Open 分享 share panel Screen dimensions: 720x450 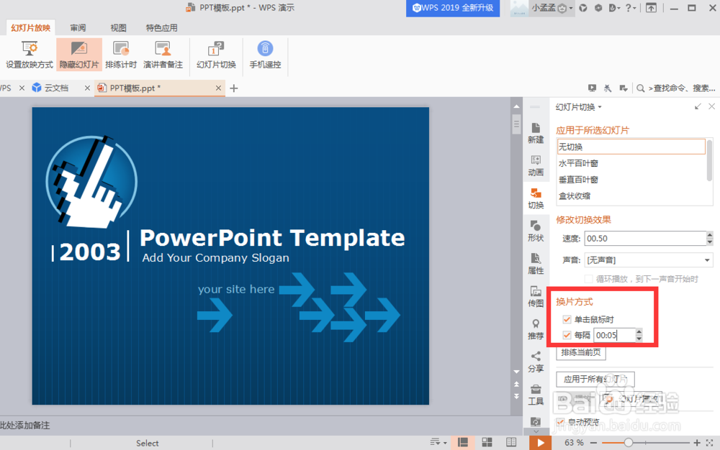coord(536,362)
